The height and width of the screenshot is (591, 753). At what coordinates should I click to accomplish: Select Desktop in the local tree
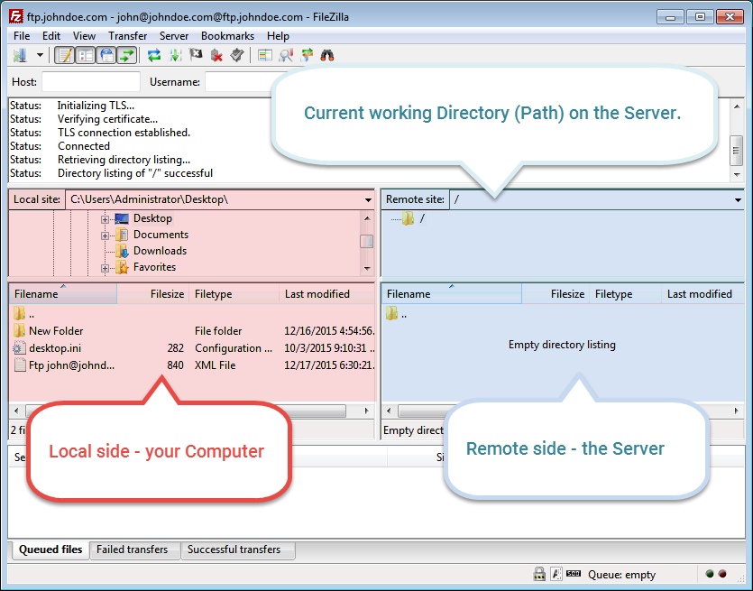click(152, 218)
